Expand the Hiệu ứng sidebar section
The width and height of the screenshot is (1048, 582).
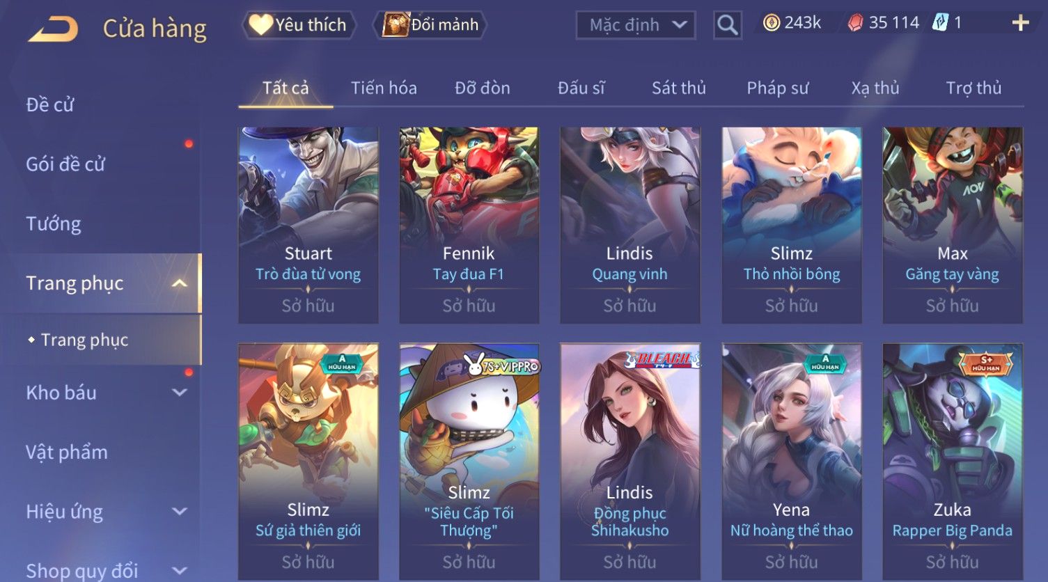[x=179, y=512]
